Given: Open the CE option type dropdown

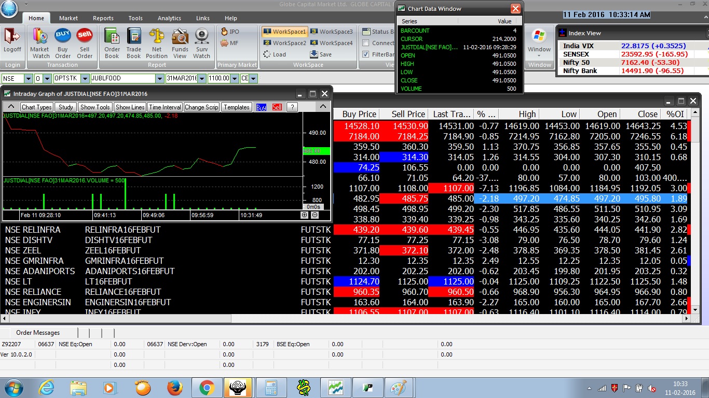Looking at the screenshot, I should pos(253,79).
